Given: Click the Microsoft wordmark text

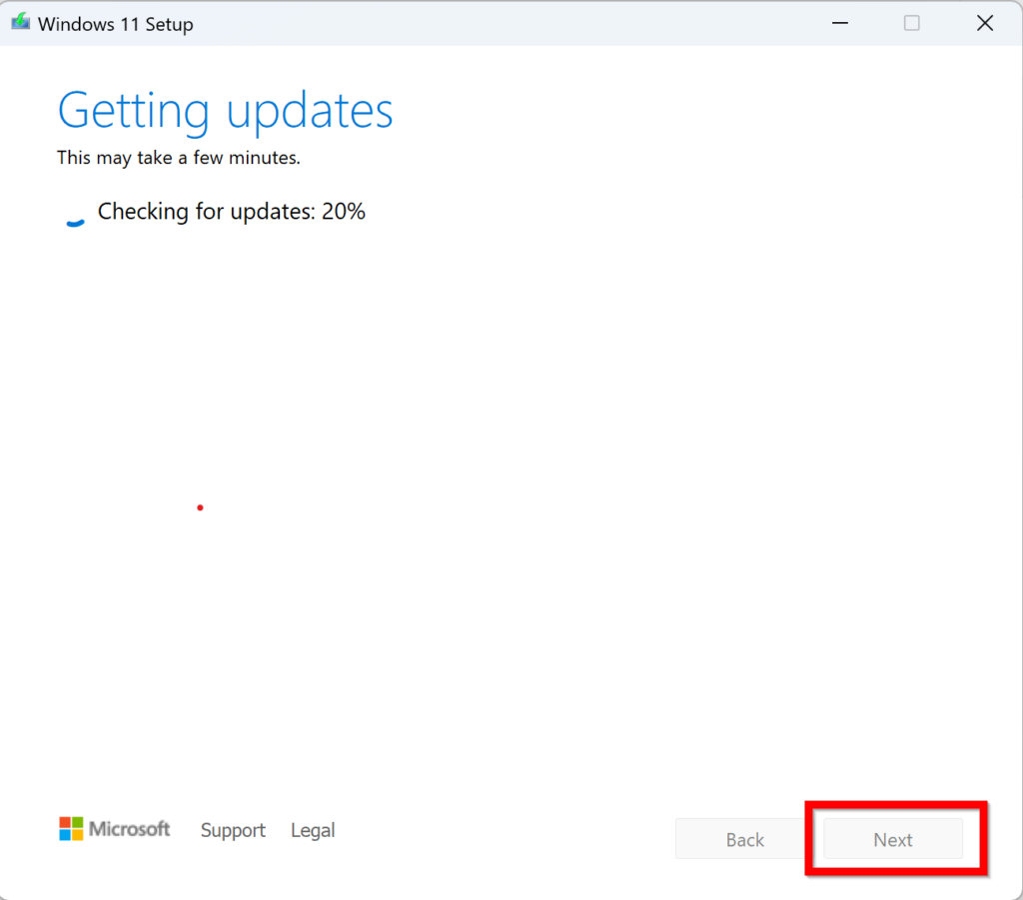Looking at the screenshot, I should [x=130, y=829].
